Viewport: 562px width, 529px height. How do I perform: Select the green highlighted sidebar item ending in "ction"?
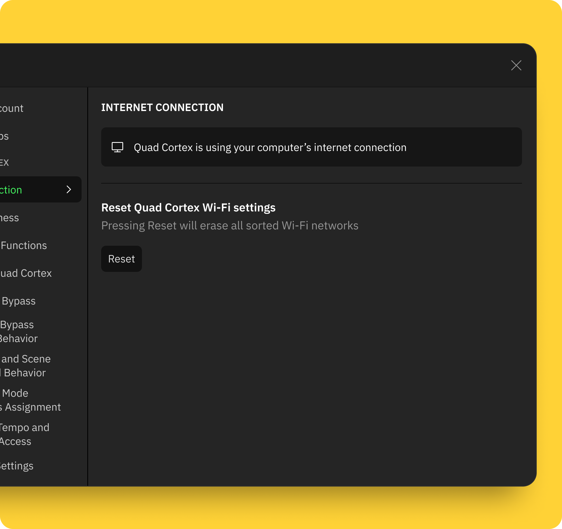click(x=11, y=190)
